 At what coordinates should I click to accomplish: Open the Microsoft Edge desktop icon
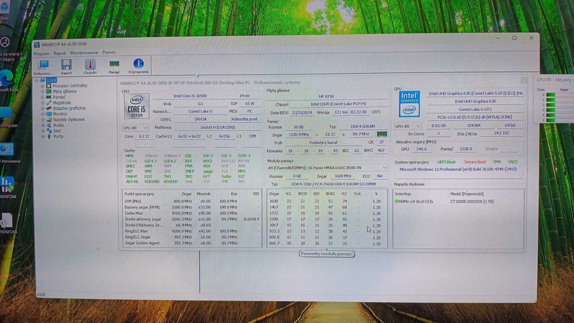6,81
